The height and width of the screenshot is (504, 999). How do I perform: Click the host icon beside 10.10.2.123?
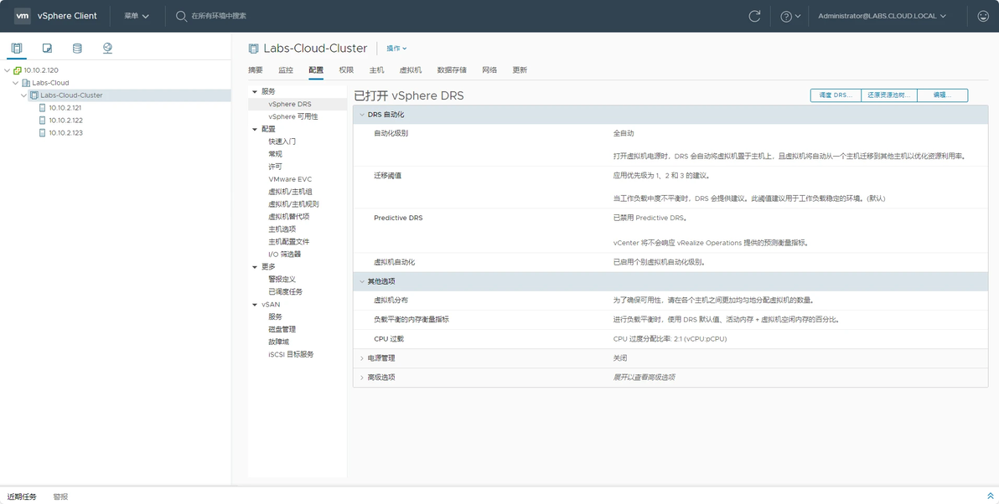[x=43, y=133]
